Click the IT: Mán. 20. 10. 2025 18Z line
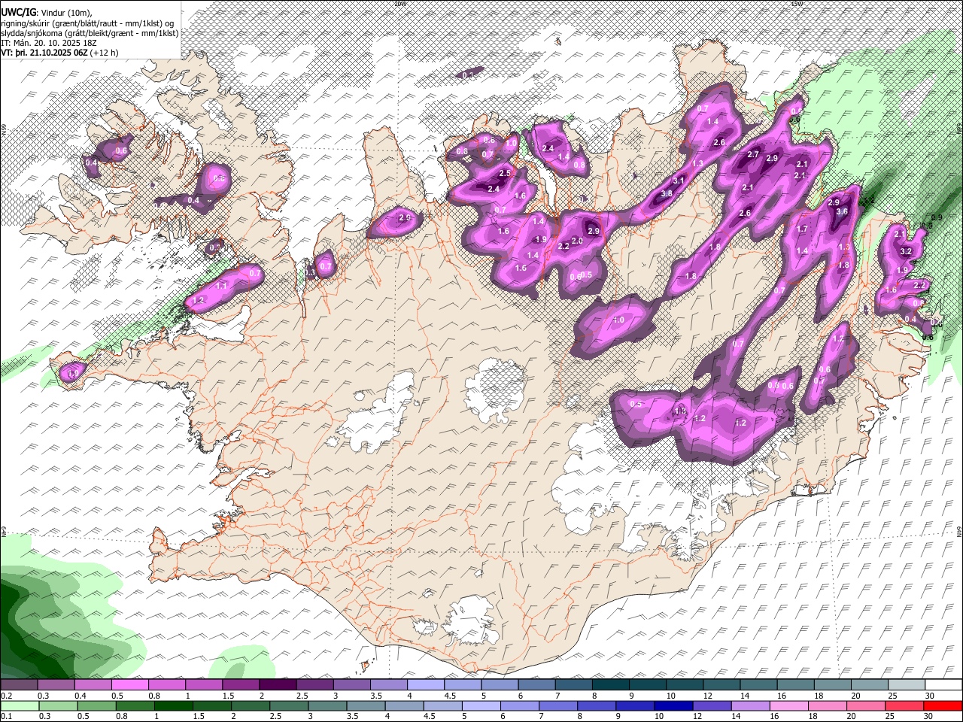Image resolution: width=963 pixels, height=722 pixels. pyautogui.click(x=49, y=43)
